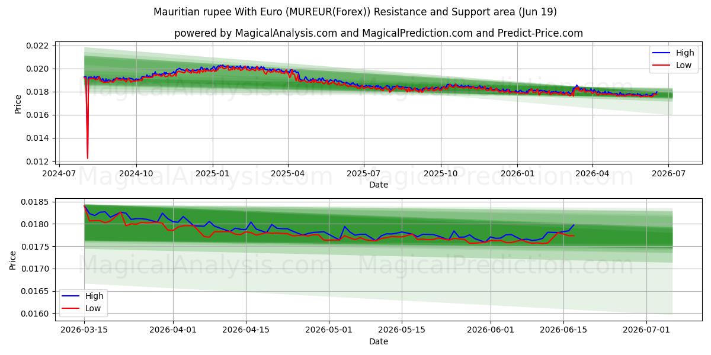
Task: Click the 2026-05-15 date tick label
Action: point(402,330)
